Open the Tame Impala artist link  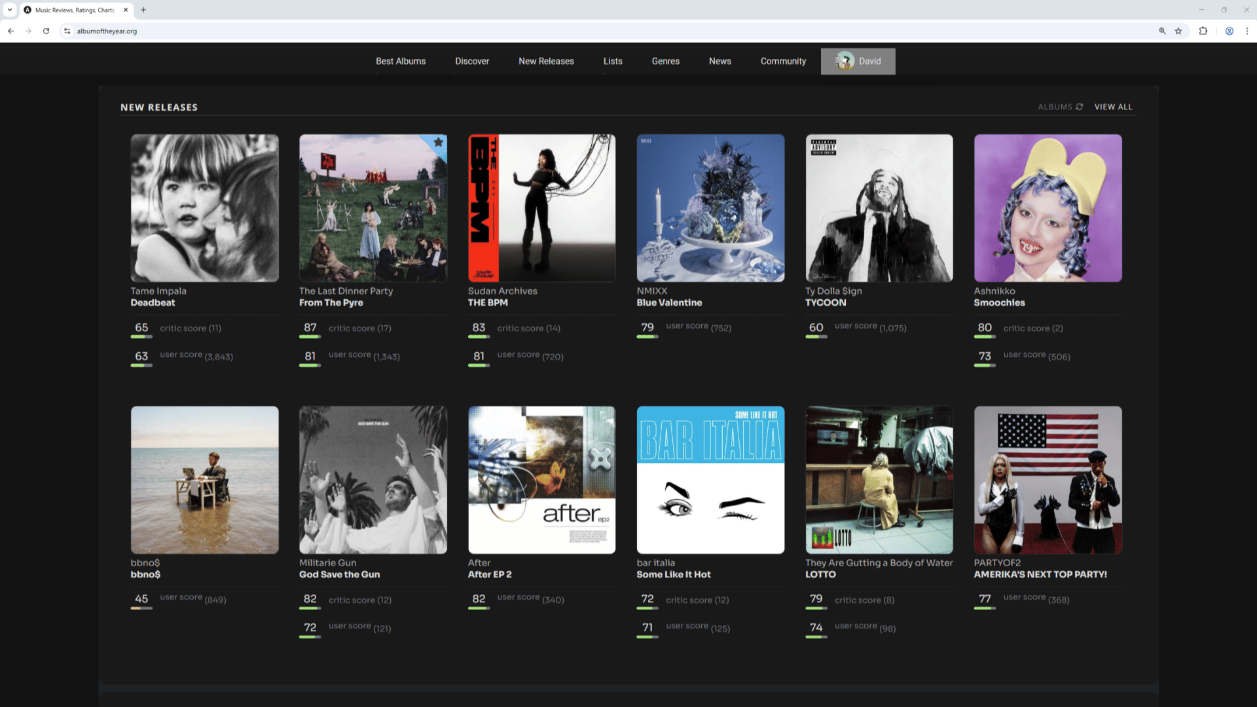coord(158,291)
